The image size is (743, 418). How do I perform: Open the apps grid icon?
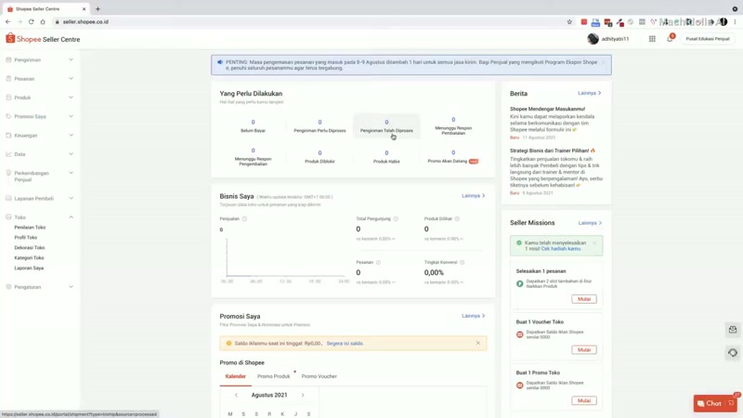tap(652, 39)
